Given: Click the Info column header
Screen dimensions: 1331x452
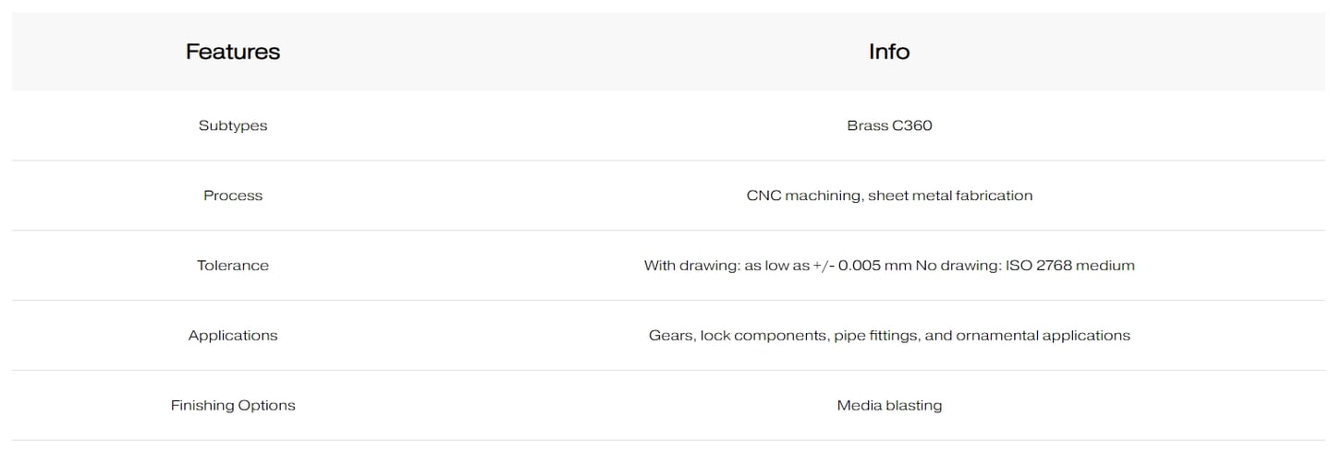Looking at the screenshot, I should [889, 52].
